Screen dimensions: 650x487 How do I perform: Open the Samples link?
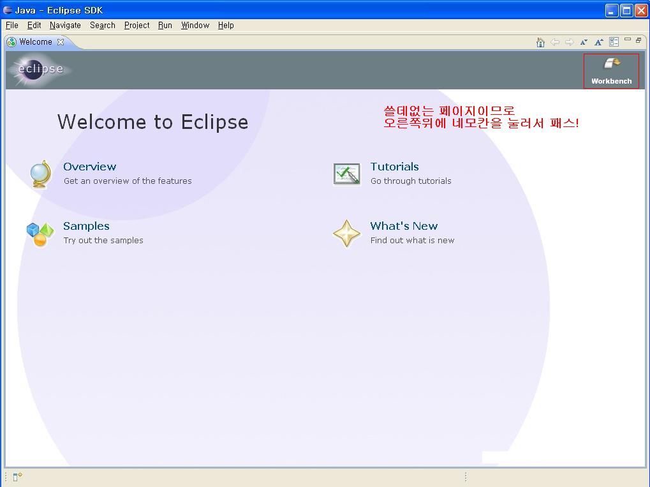click(x=86, y=226)
